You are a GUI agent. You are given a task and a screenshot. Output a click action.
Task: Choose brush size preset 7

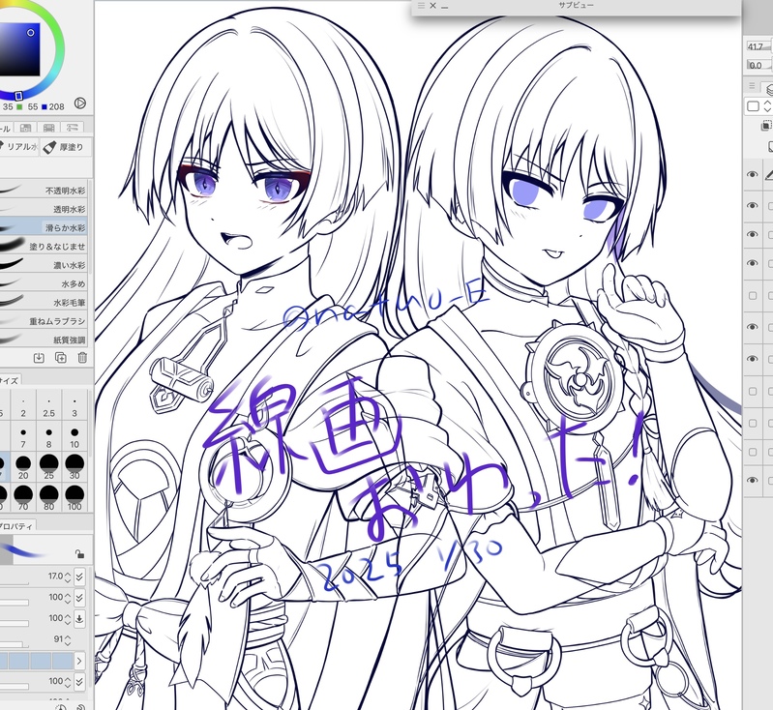[x=23, y=437]
